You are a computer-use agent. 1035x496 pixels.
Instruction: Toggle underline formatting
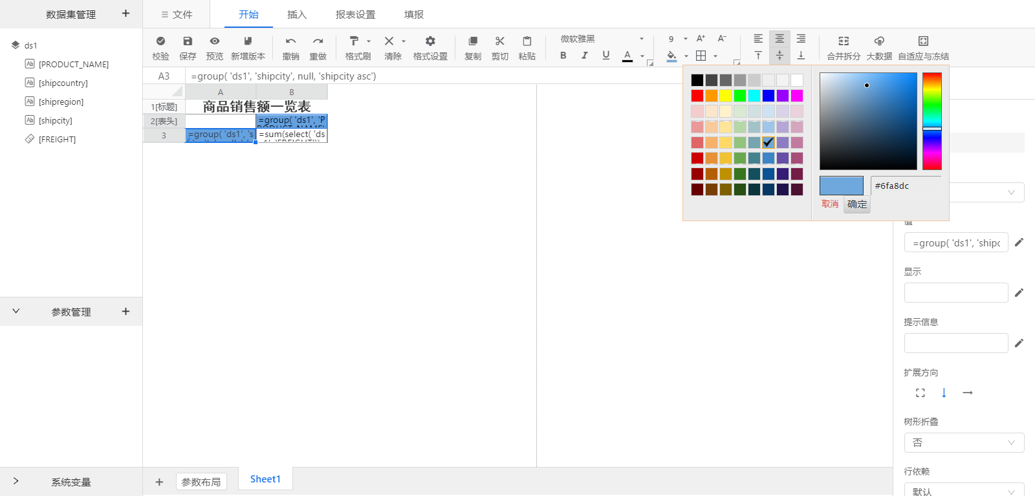[606, 56]
